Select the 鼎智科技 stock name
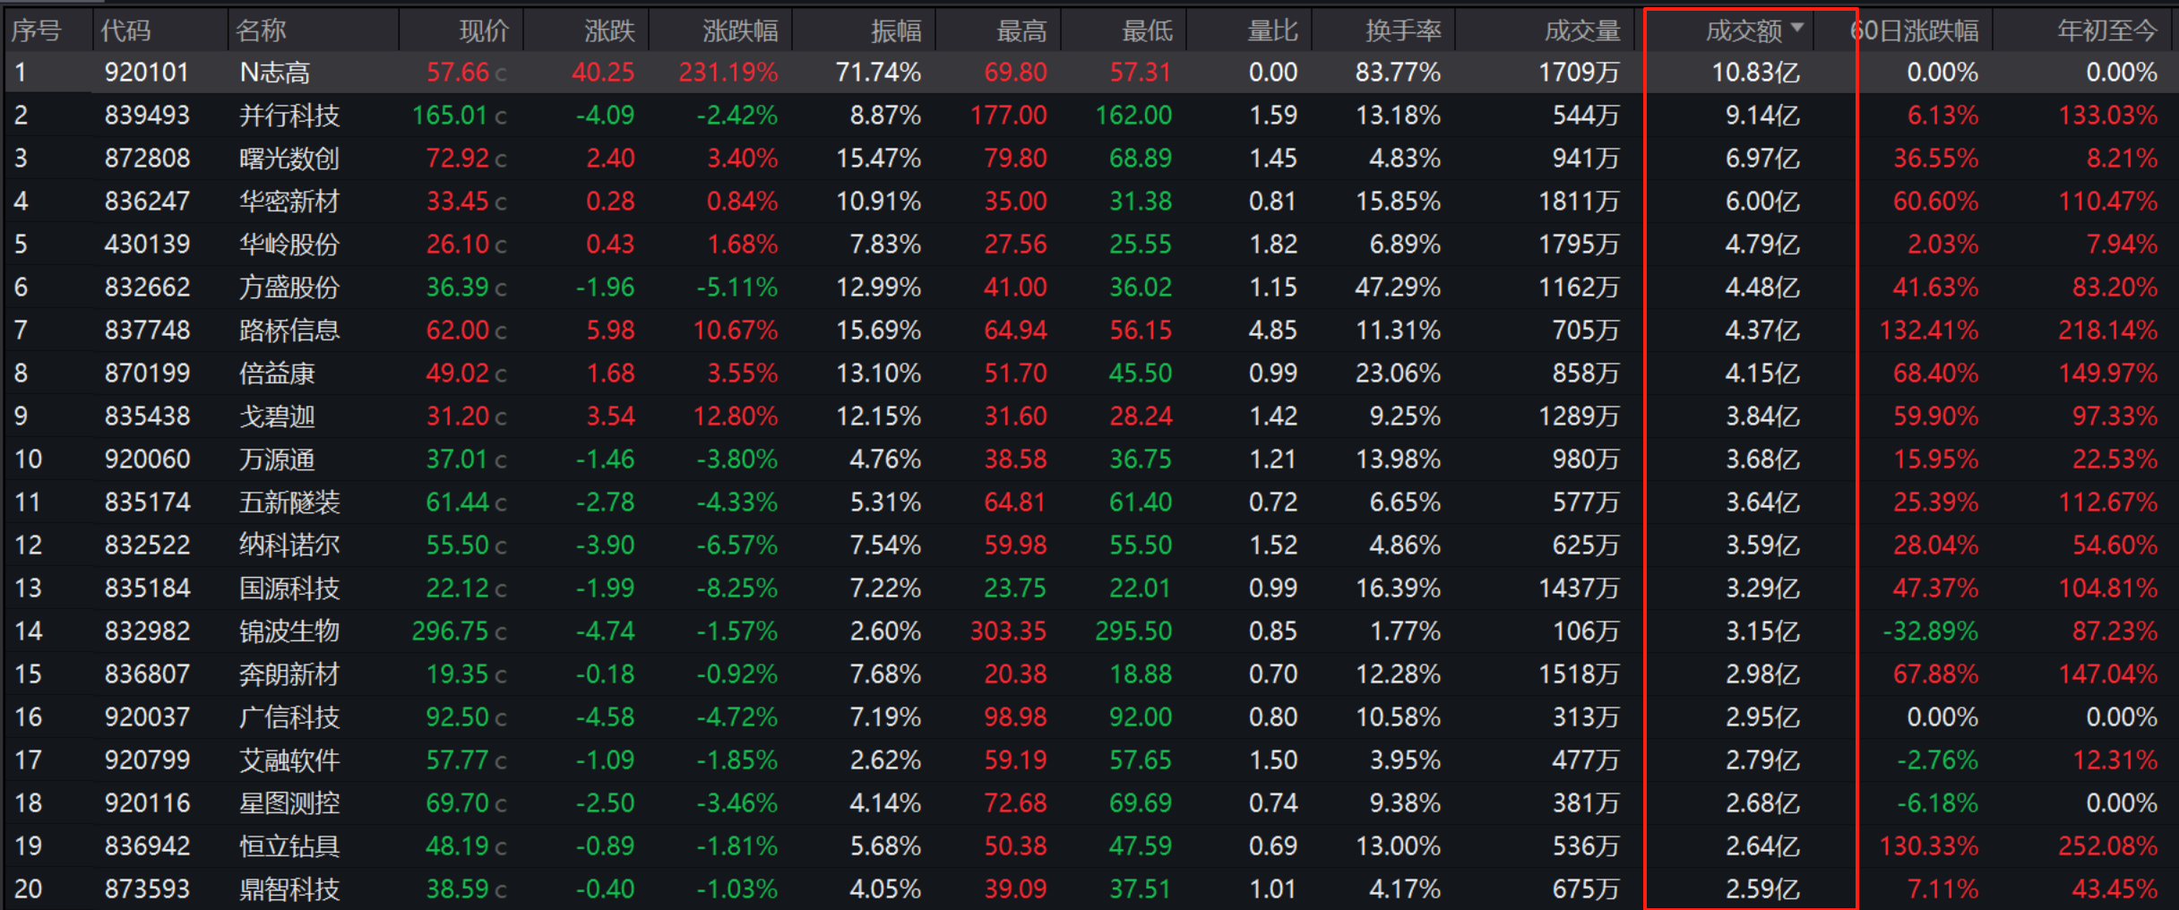The height and width of the screenshot is (910, 2179). [289, 889]
